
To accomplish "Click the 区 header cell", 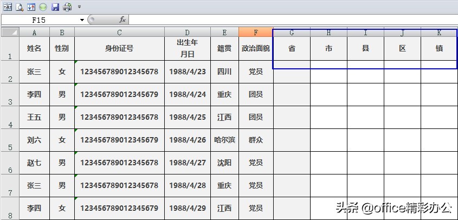I will [402, 49].
